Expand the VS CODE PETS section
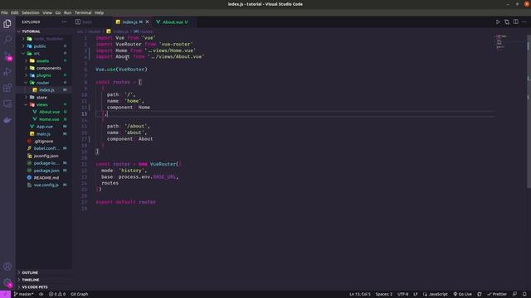The width and height of the screenshot is (531, 298). pos(44,287)
